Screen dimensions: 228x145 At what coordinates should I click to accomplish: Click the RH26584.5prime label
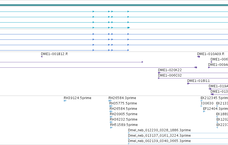click(123, 109)
